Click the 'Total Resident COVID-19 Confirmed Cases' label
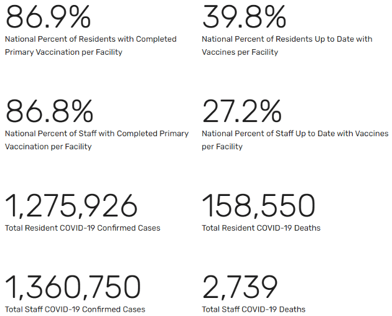This screenshot has height=316, width=392. coord(83,228)
